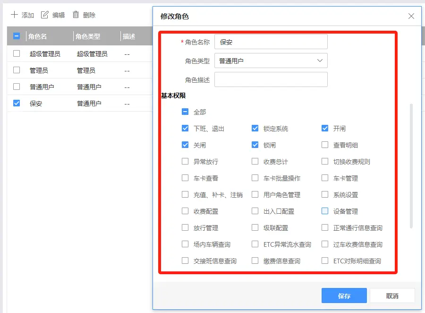Open the 角色类型 dropdown

tap(271, 61)
